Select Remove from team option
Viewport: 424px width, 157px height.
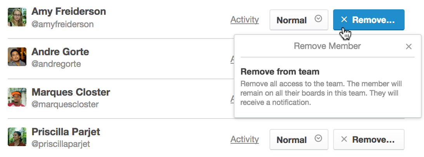click(x=327, y=87)
